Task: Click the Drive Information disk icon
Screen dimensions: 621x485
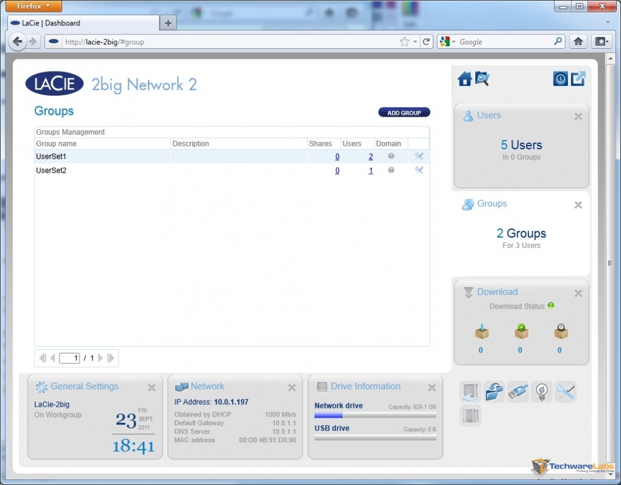Action: coord(322,387)
